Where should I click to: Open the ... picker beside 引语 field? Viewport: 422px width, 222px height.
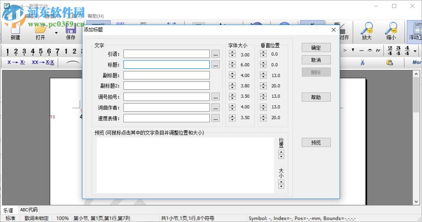pyautogui.click(x=215, y=54)
